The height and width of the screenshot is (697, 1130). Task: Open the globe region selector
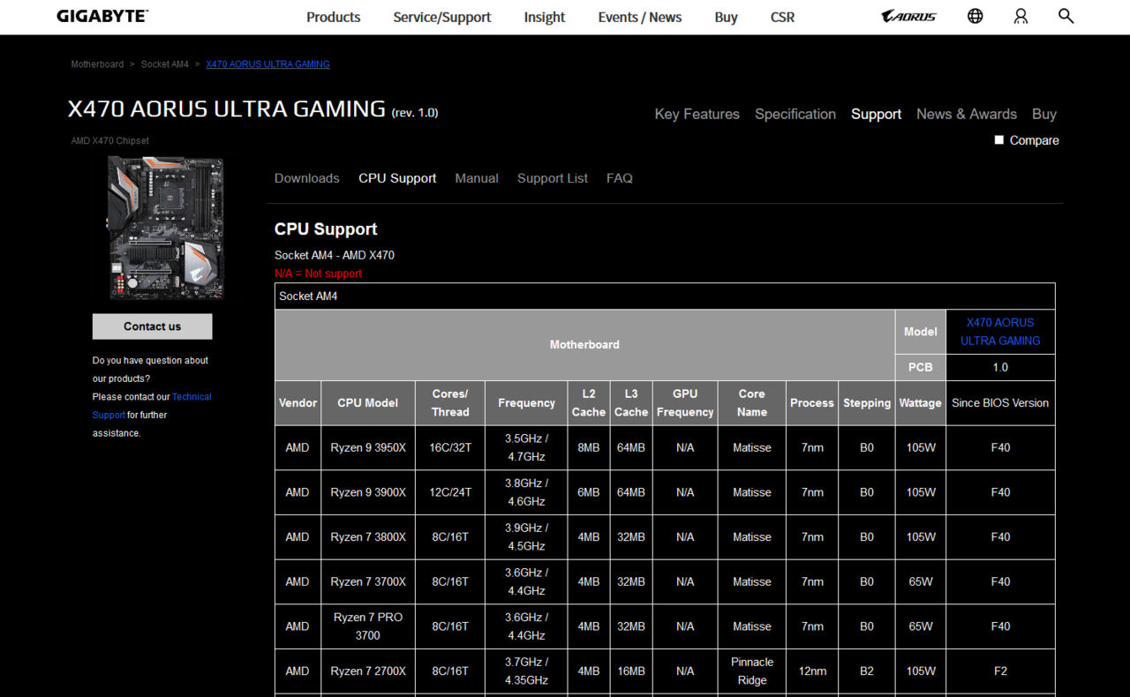pyautogui.click(x=976, y=16)
